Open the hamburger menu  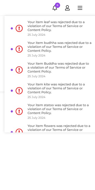click(80, 8)
